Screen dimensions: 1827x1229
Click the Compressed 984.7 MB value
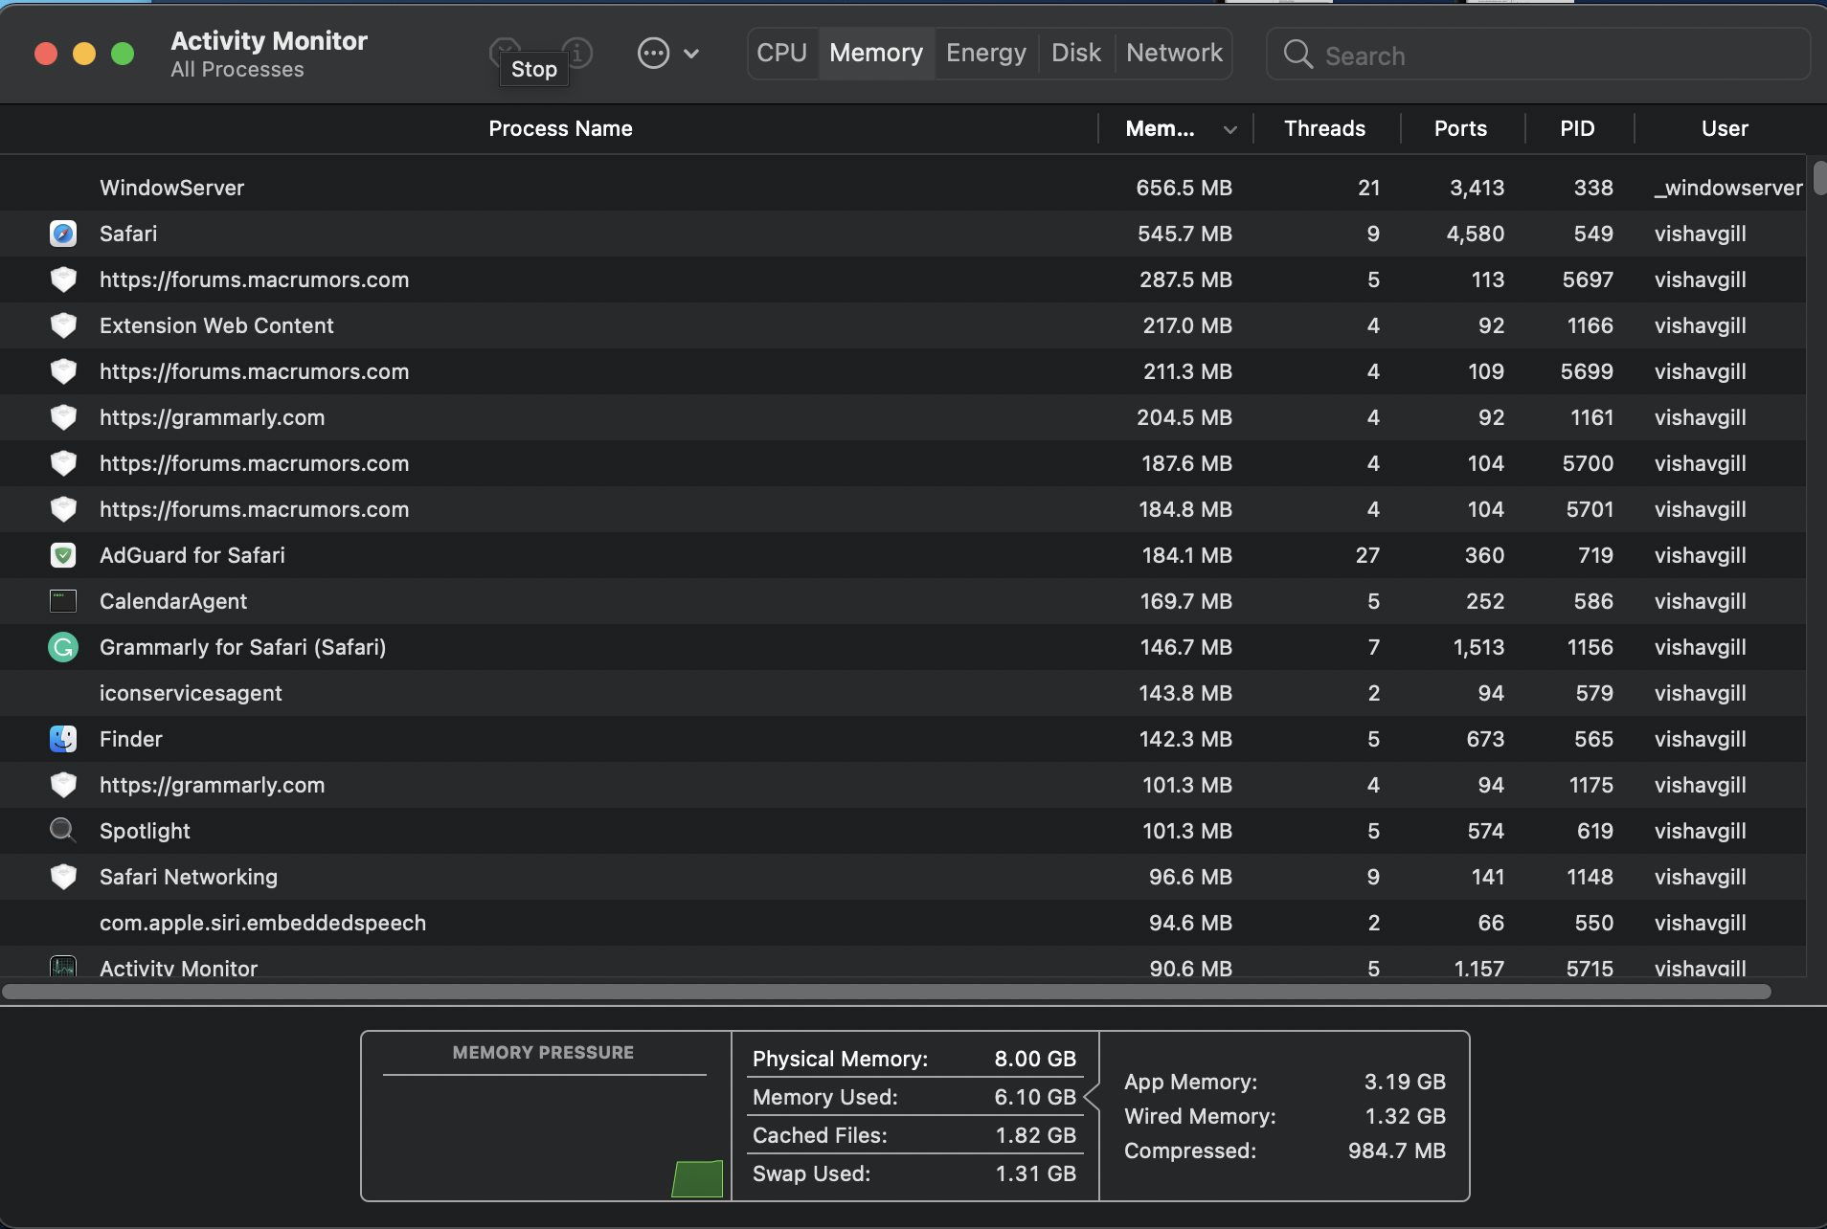[x=1397, y=1151]
